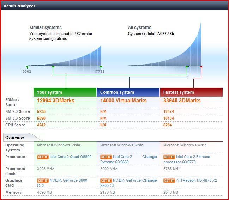Screen dimensions: 229x200
Task: Click Change next to the common system processor
Action: [x=150, y=157]
